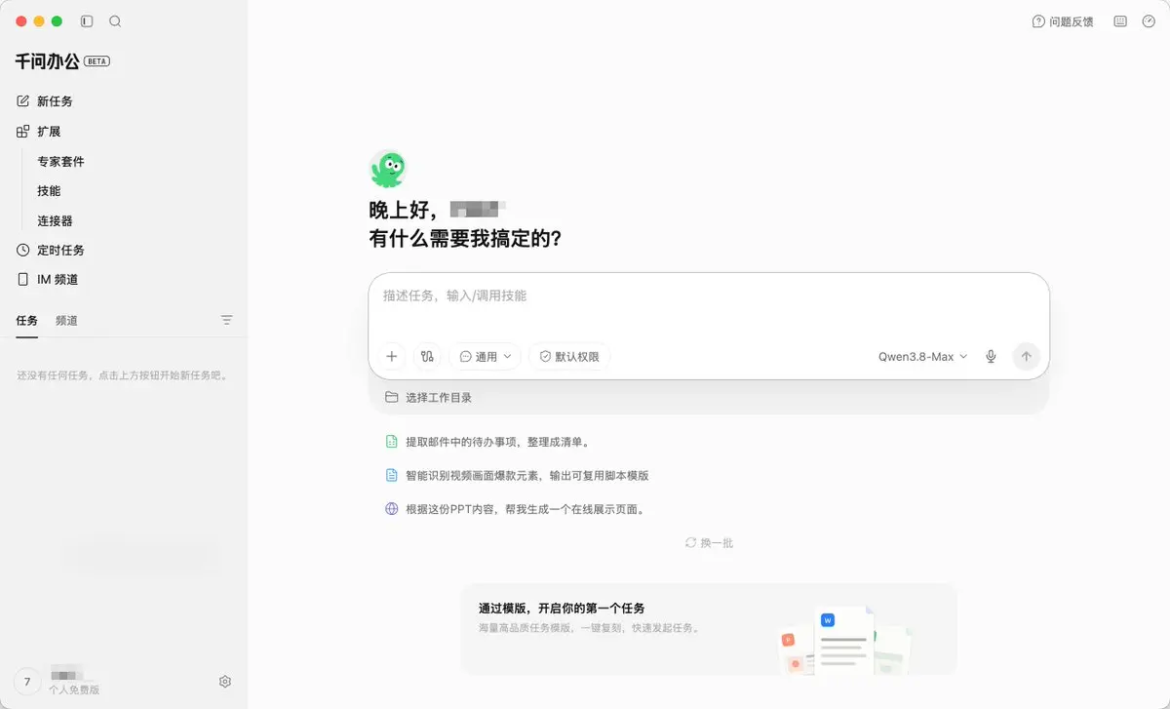Click the 定时任务 clock icon

tap(23, 251)
